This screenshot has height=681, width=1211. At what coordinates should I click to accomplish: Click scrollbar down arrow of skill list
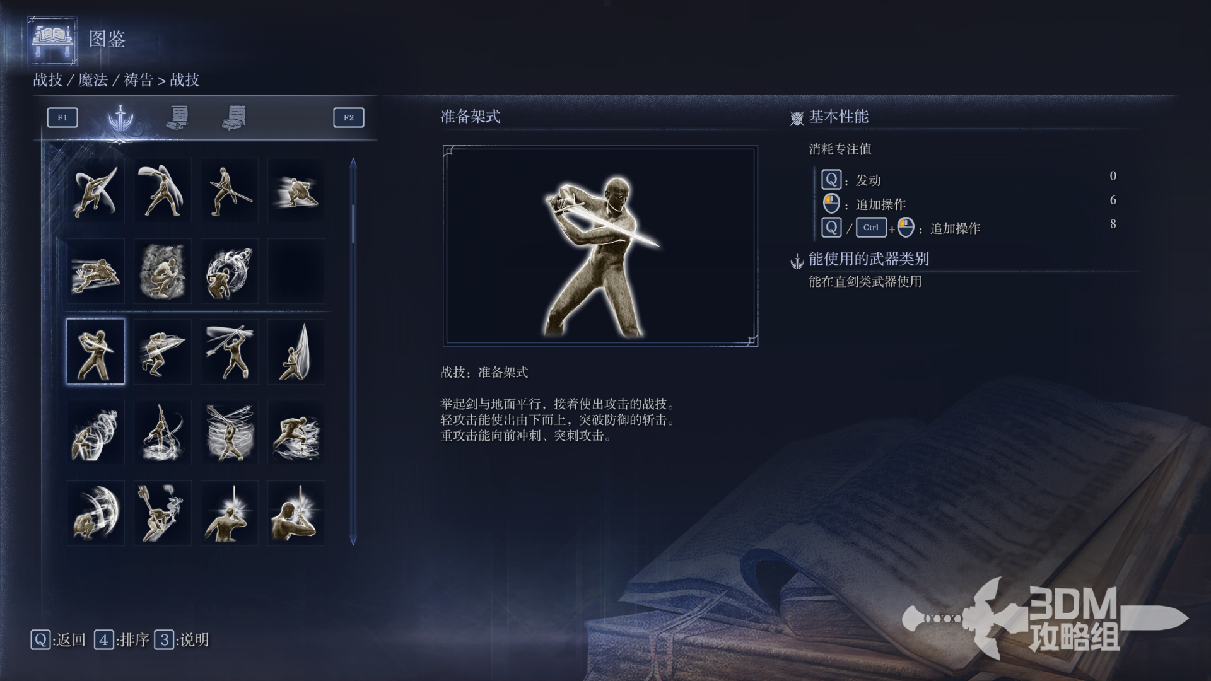(353, 540)
